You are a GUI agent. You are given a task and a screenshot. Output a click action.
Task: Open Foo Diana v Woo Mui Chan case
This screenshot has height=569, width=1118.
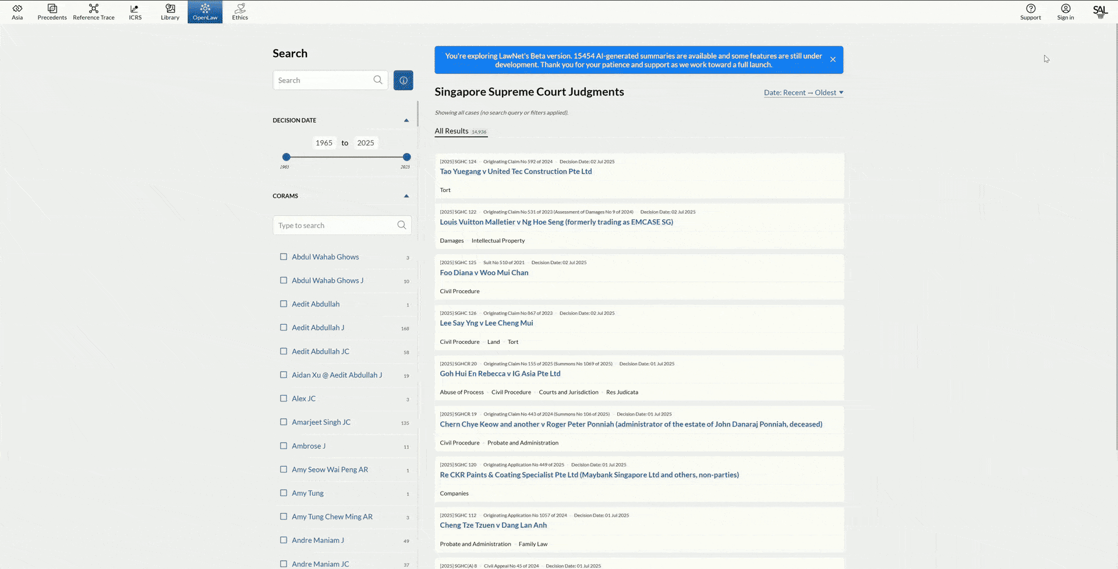point(484,273)
